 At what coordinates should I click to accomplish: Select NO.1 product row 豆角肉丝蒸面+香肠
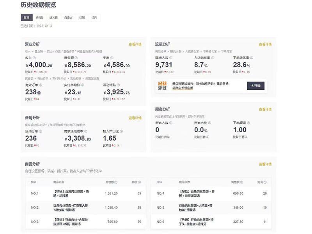click(86, 193)
